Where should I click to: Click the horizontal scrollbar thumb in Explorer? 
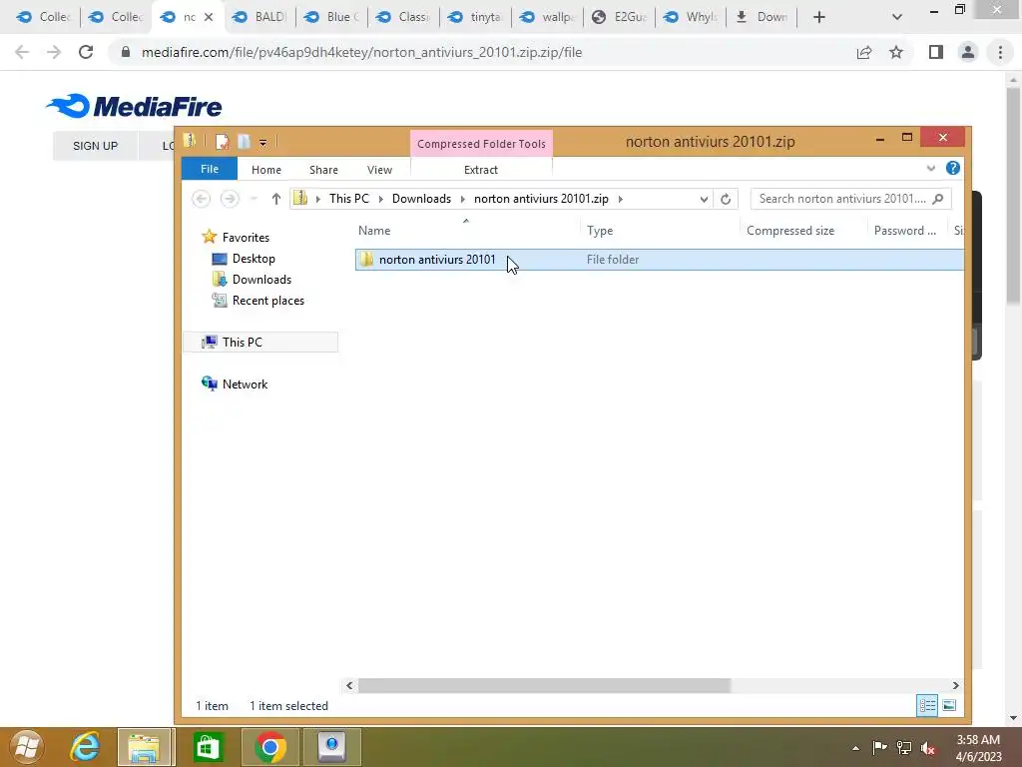coord(544,685)
